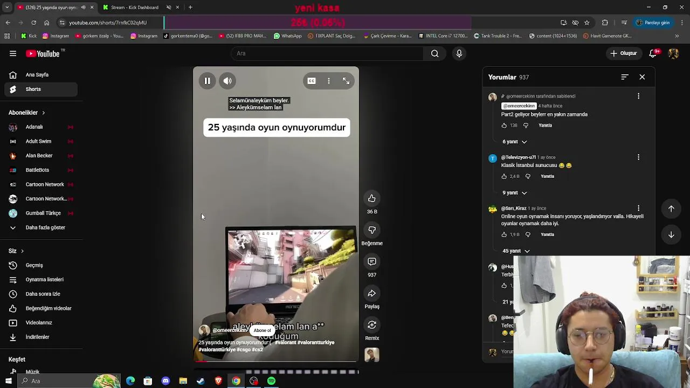Viewport: 690px width, 388px height.
Task: Open the sound thumbnail below Remix
Action: [x=372, y=355]
